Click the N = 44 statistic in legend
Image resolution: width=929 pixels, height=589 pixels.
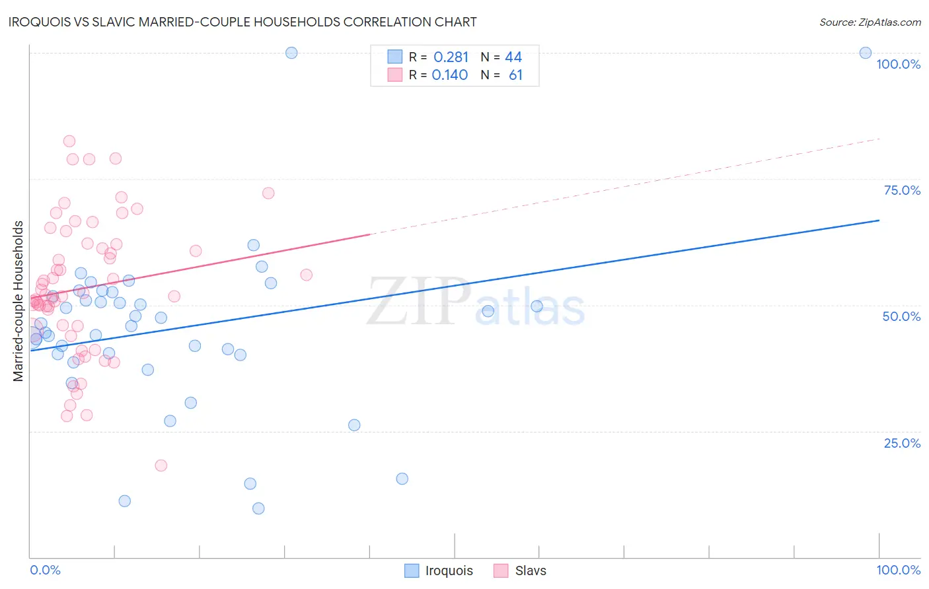(502, 57)
